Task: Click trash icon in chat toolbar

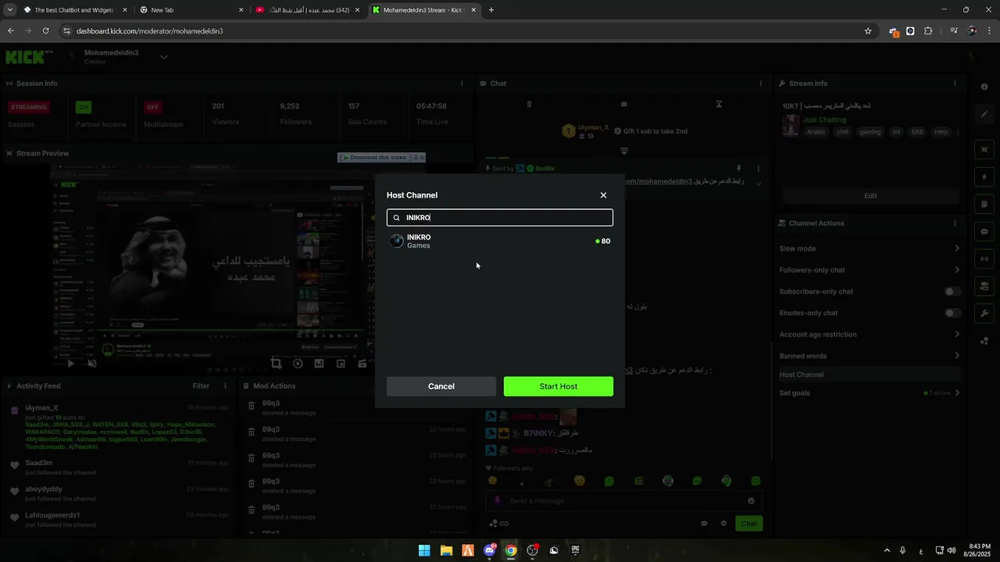Action: coord(529,104)
